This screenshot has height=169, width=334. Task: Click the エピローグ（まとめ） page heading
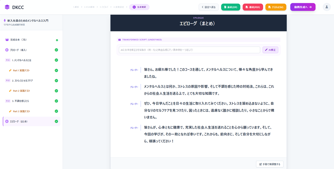click(198, 24)
